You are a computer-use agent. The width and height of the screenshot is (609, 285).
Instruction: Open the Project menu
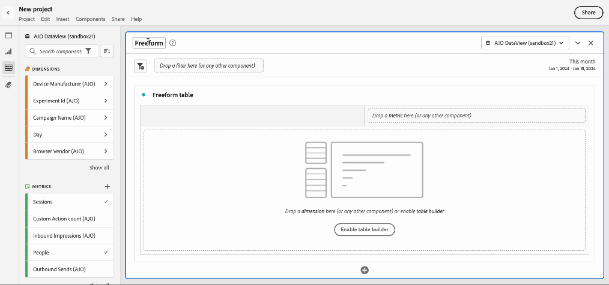click(27, 19)
